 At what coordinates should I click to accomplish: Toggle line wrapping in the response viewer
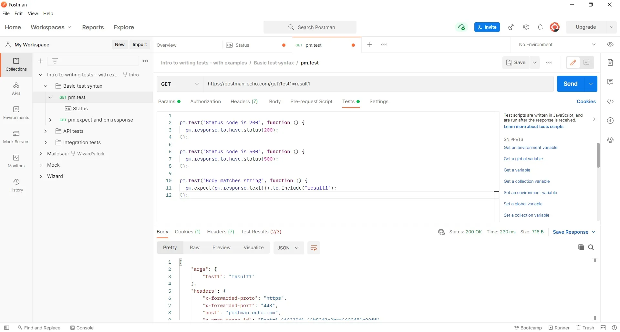(314, 248)
